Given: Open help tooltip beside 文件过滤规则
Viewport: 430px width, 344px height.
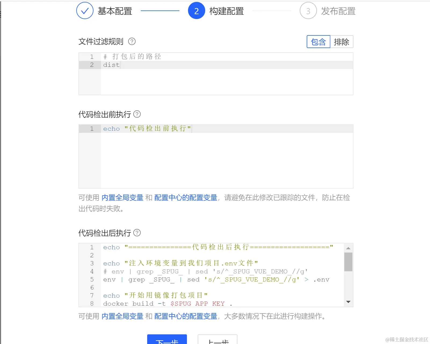Looking at the screenshot, I should [x=132, y=42].
